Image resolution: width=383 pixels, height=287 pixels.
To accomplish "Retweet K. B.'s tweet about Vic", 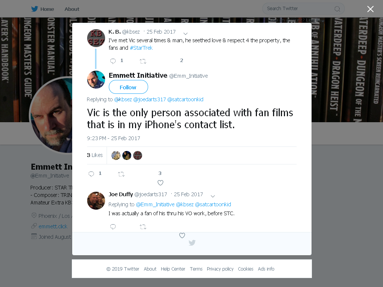I will 143,61.
